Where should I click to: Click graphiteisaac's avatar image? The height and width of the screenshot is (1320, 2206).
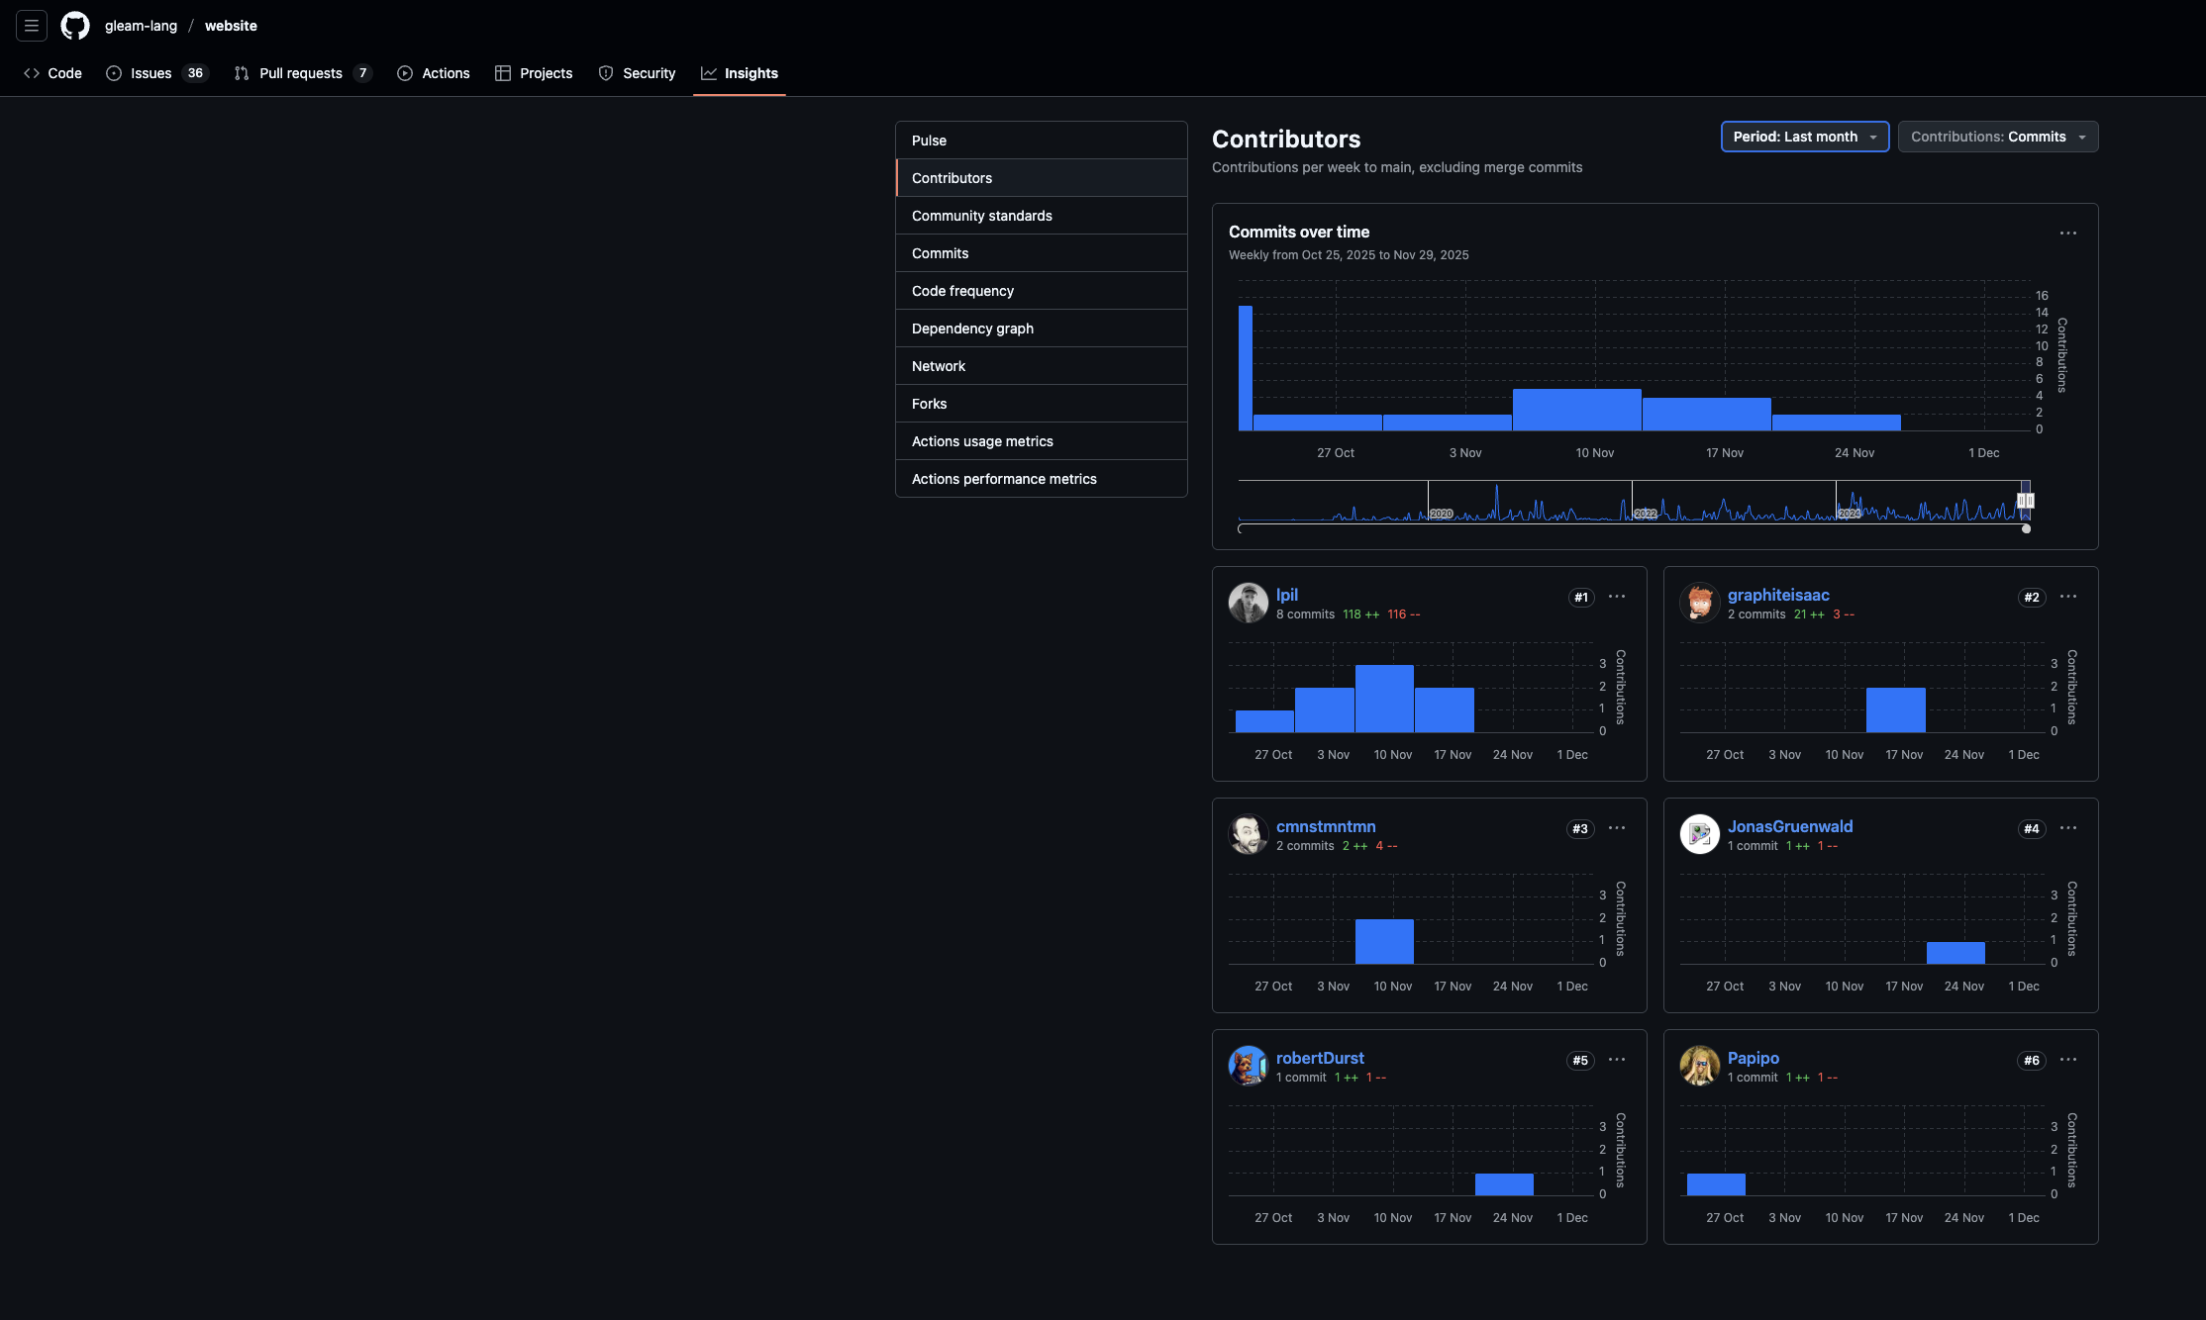1699,603
